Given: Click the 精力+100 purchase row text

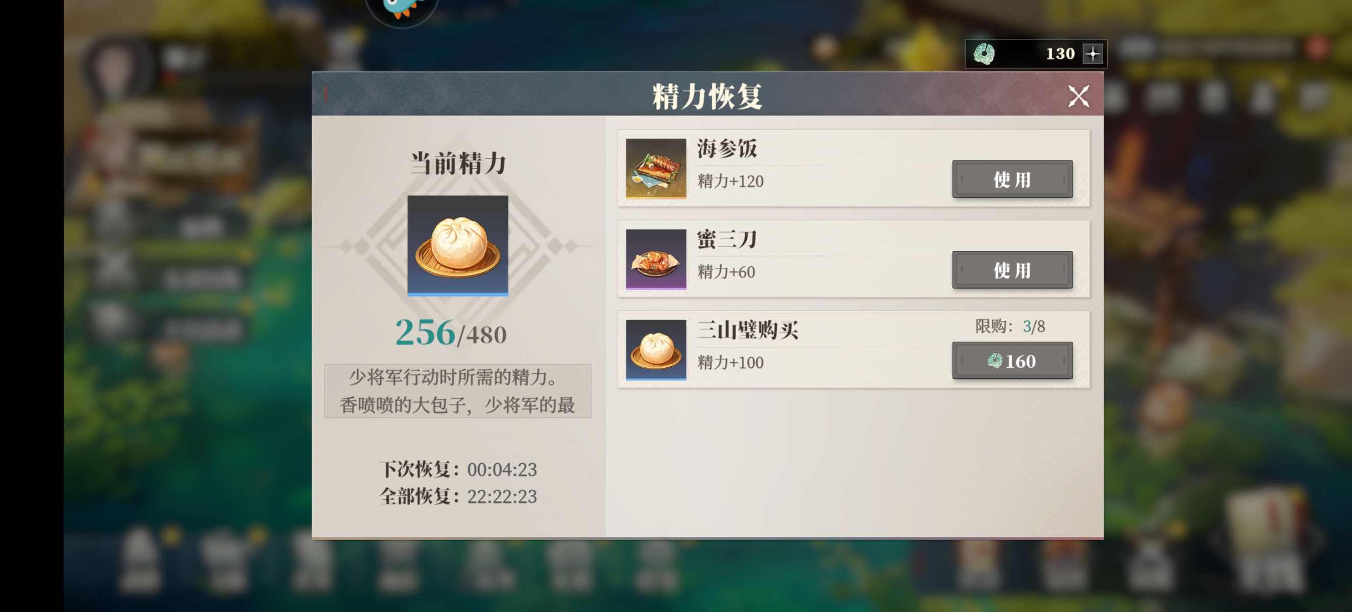Looking at the screenshot, I should [x=730, y=363].
